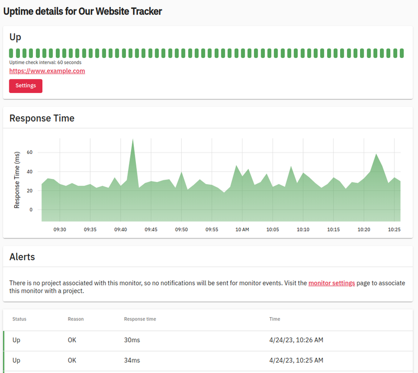Click the chart peak near 10:22
The width and height of the screenshot is (418, 373).
coord(376,155)
